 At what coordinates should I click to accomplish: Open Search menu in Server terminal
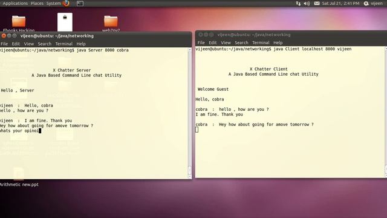coord(44,44)
